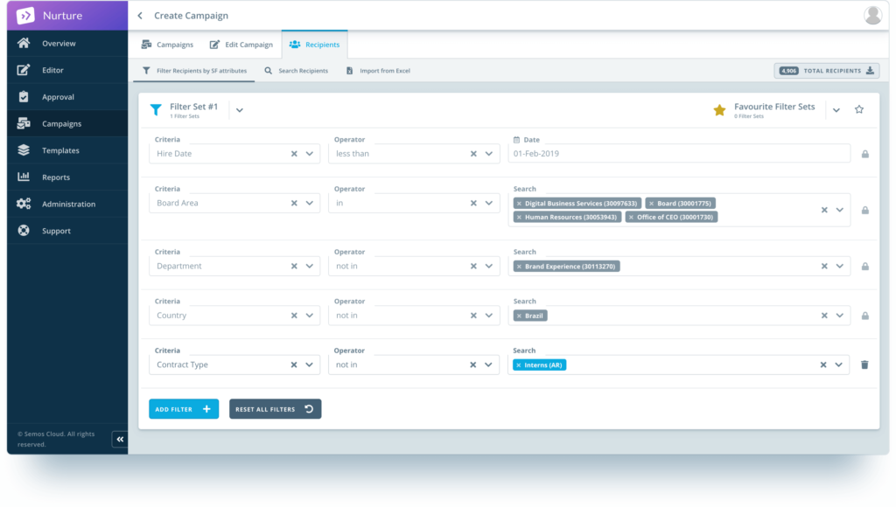Viewport: 896px width, 507px height.
Task: Remove the Board (30001775) tag
Action: click(x=651, y=204)
